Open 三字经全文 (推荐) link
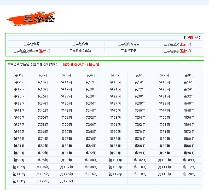The width and height of the screenshot is (209, 190). coord(177,44)
